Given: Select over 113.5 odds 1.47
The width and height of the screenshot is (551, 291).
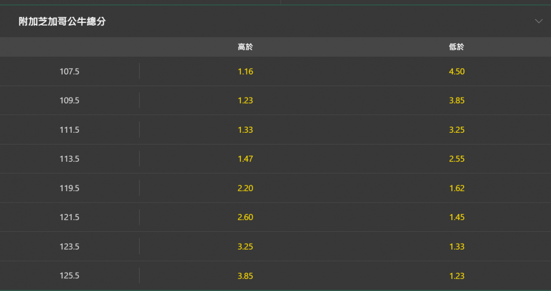Looking at the screenshot, I should click(245, 159).
